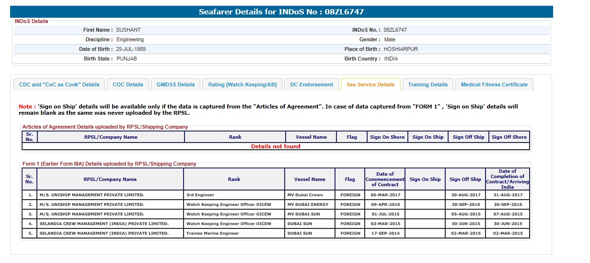Image resolution: width=590 pixels, height=263 pixels.
Task: Click the Rank header in Form 1 table
Action: tap(234, 179)
